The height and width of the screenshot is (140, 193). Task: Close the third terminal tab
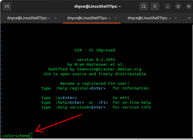[176, 18]
